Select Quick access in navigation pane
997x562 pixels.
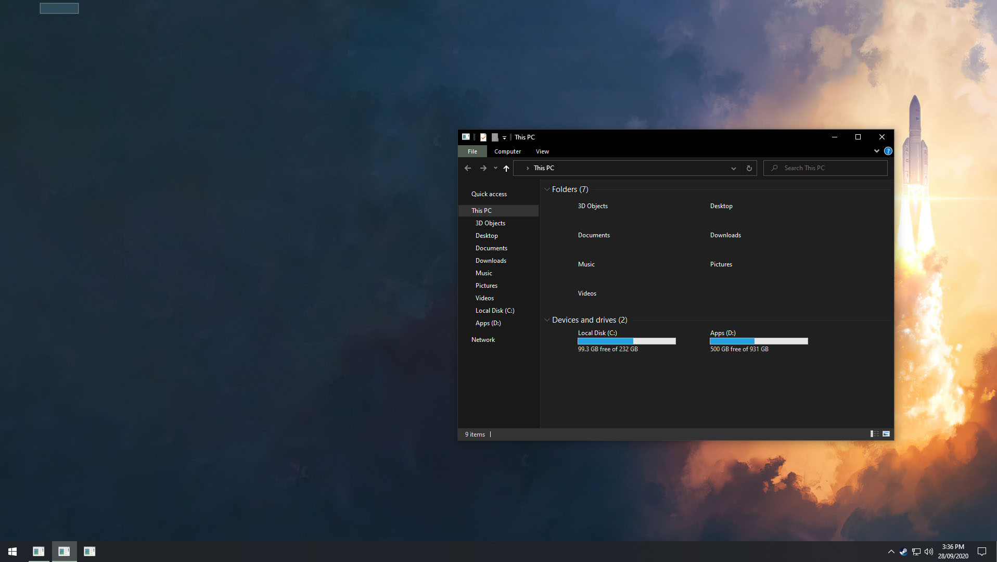point(489,194)
